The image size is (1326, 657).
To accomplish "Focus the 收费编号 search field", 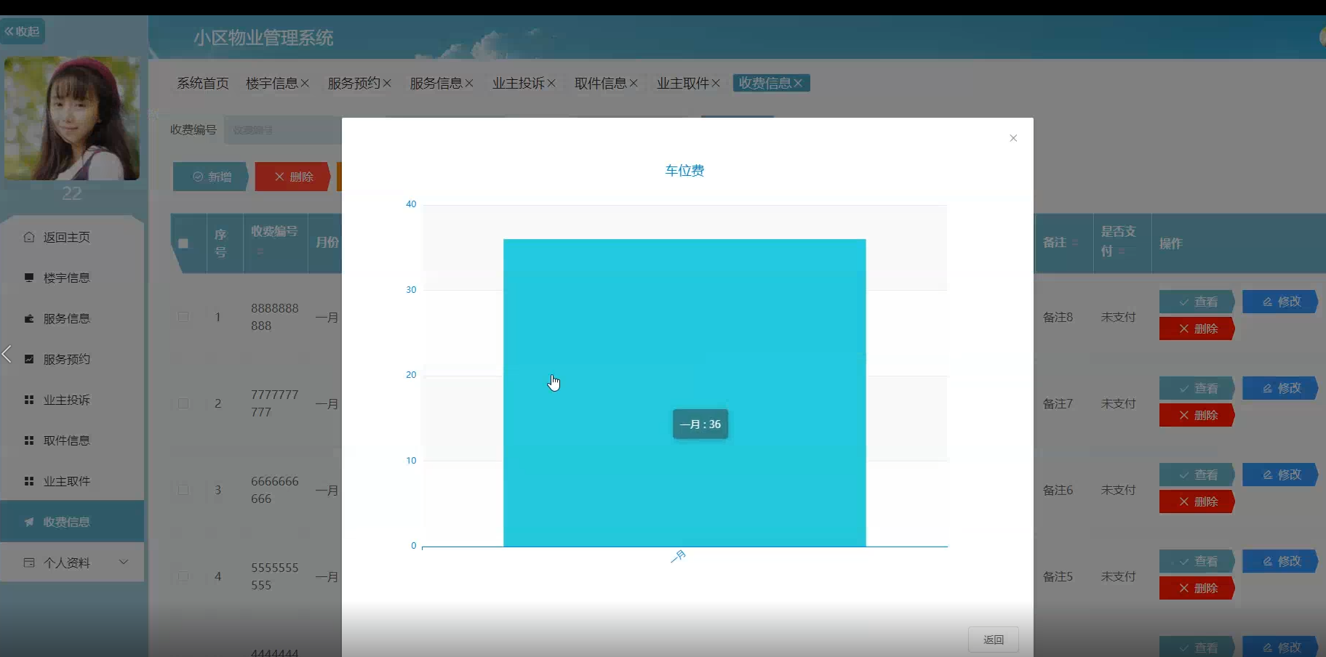I will click(283, 129).
